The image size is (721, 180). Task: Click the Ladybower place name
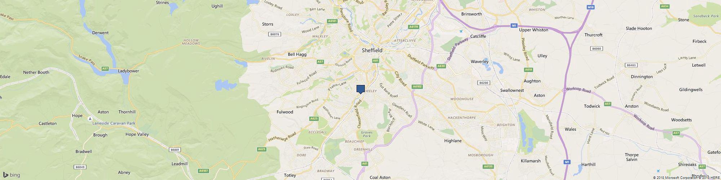[128, 71]
